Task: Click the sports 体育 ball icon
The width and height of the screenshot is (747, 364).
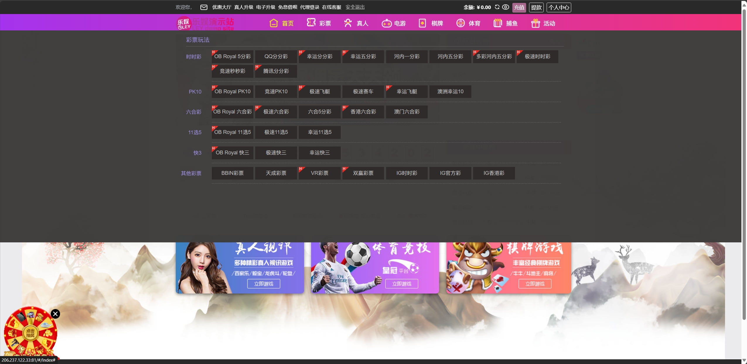Action: 461,23
